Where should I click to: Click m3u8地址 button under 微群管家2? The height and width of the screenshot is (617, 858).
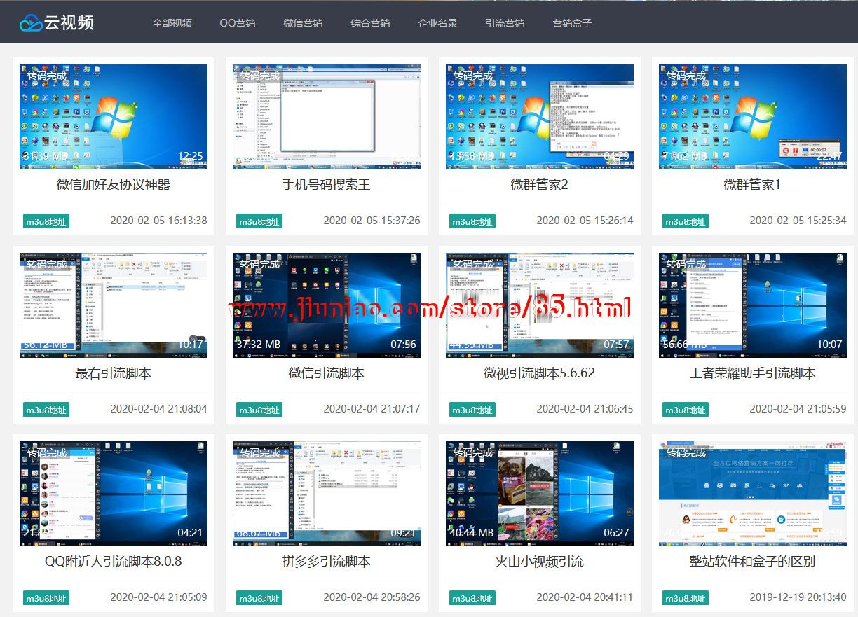[472, 221]
